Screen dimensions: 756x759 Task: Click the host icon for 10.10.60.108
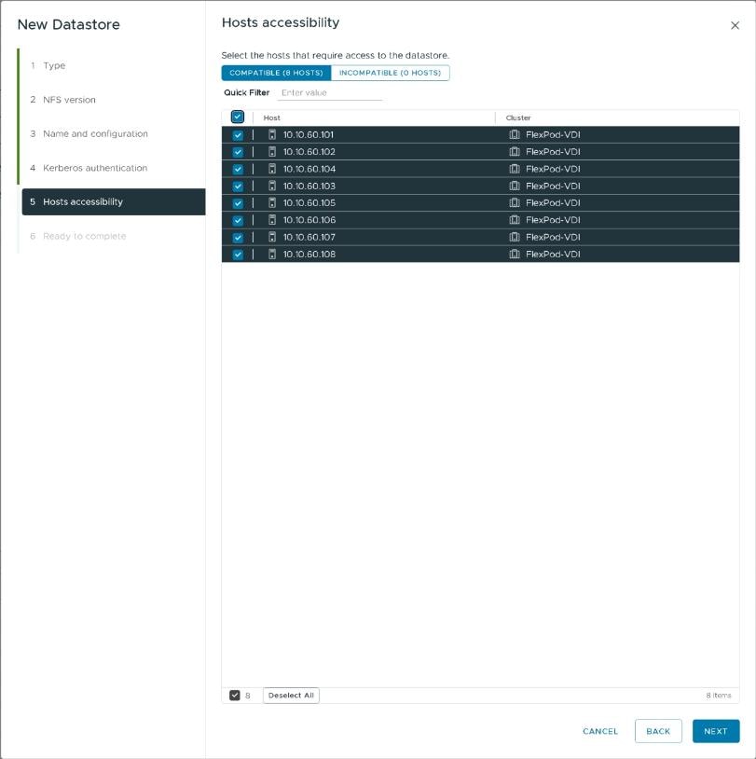(x=272, y=255)
